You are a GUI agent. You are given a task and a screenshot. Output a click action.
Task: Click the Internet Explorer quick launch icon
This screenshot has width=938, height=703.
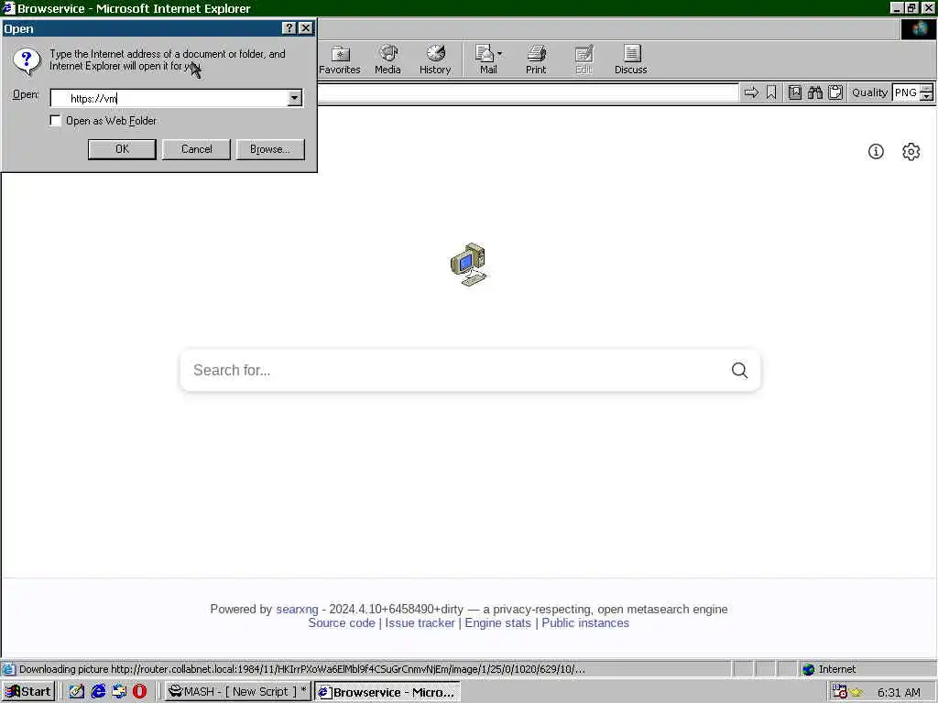tap(98, 692)
